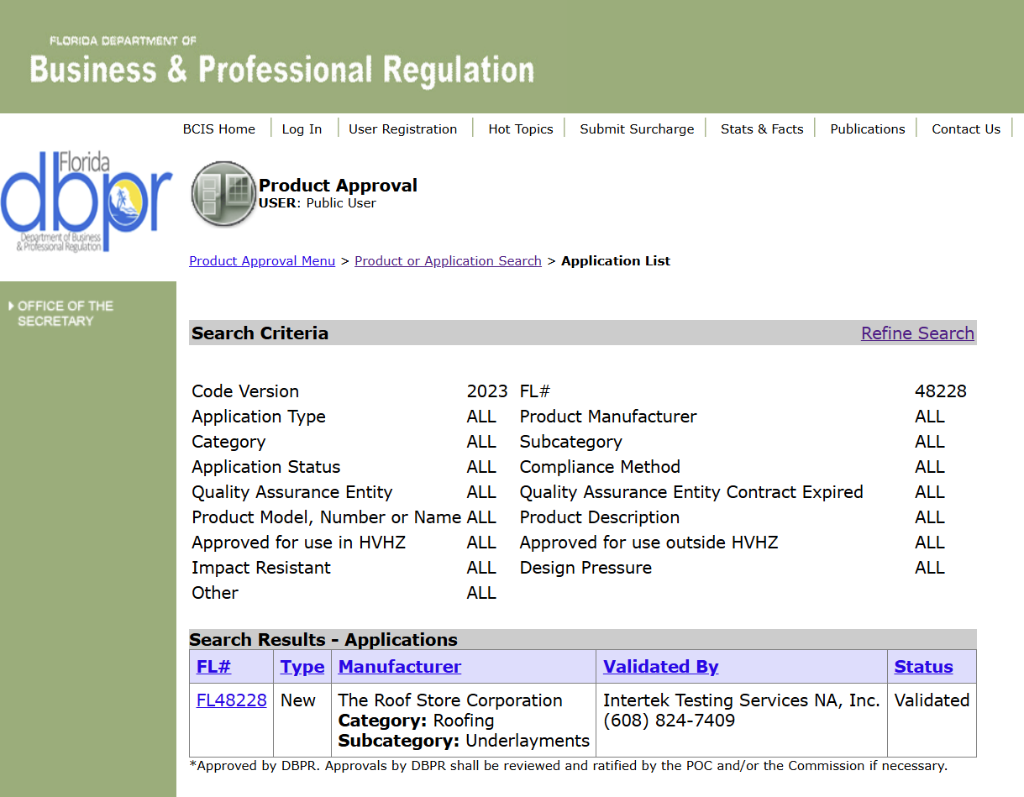The height and width of the screenshot is (797, 1024).
Task: Sort results by Type column header
Action: click(x=302, y=667)
